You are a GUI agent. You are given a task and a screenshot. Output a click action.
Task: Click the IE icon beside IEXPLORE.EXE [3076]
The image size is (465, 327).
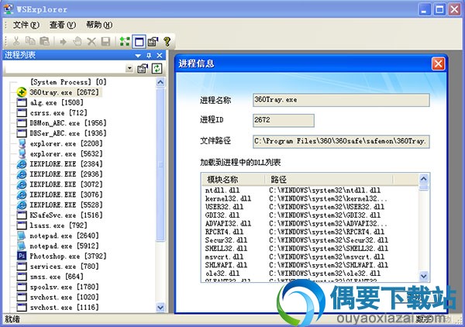22,194
